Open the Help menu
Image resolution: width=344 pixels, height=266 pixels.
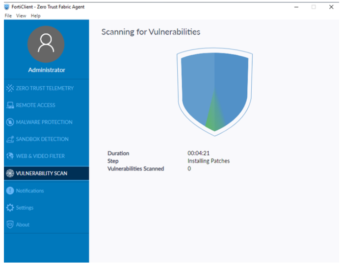click(x=35, y=16)
